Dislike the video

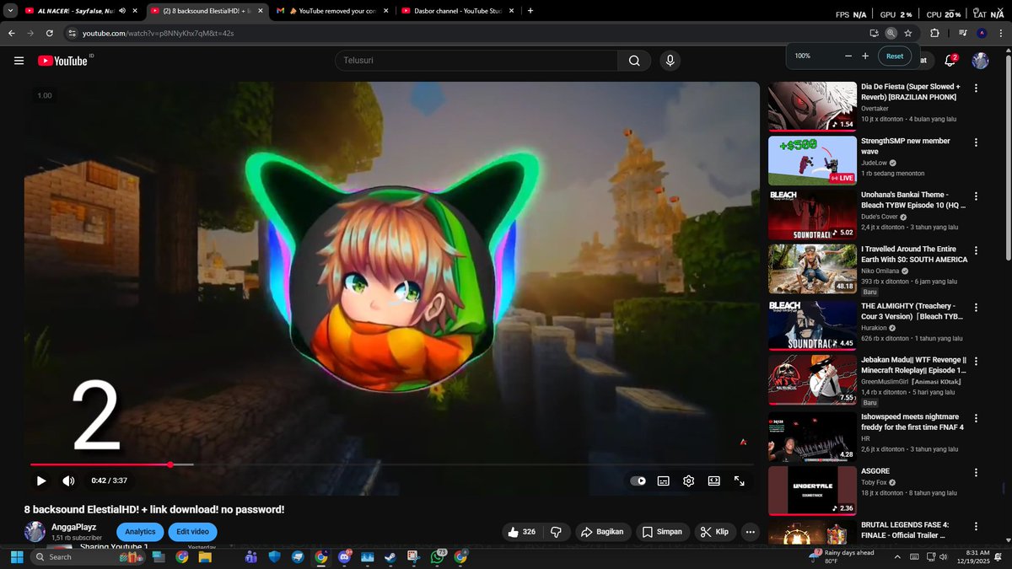click(x=557, y=532)
